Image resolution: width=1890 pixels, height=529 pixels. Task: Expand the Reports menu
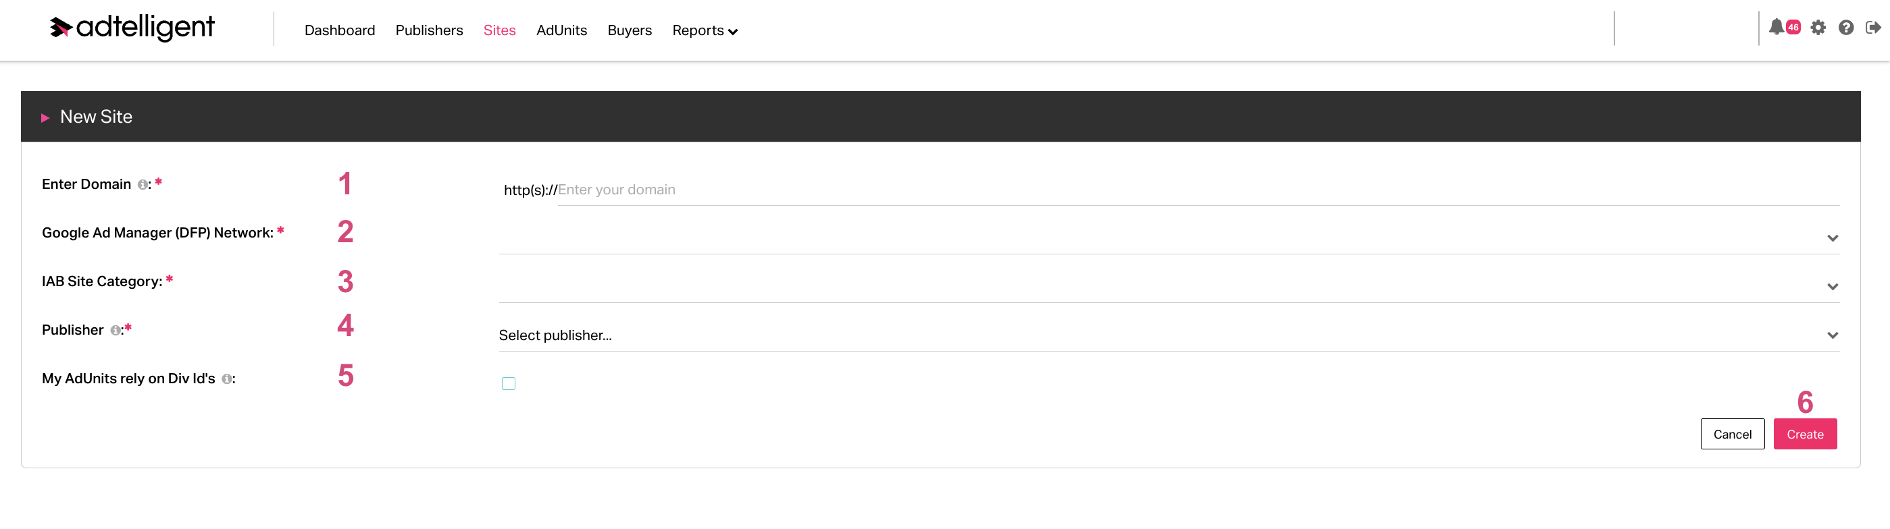pyautogui.click(x=705, y=31)
